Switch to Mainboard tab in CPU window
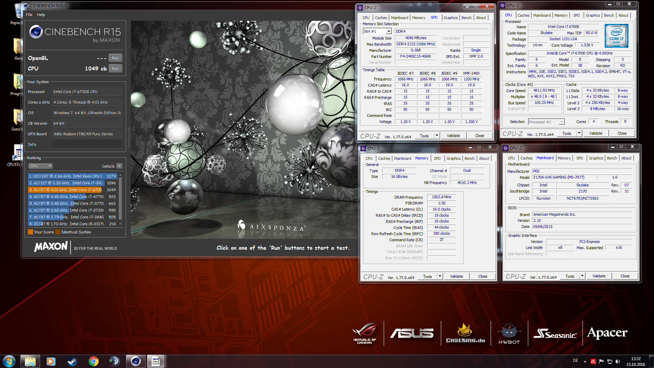The height and width of the screenshot is (368, 654). (542, 15)
